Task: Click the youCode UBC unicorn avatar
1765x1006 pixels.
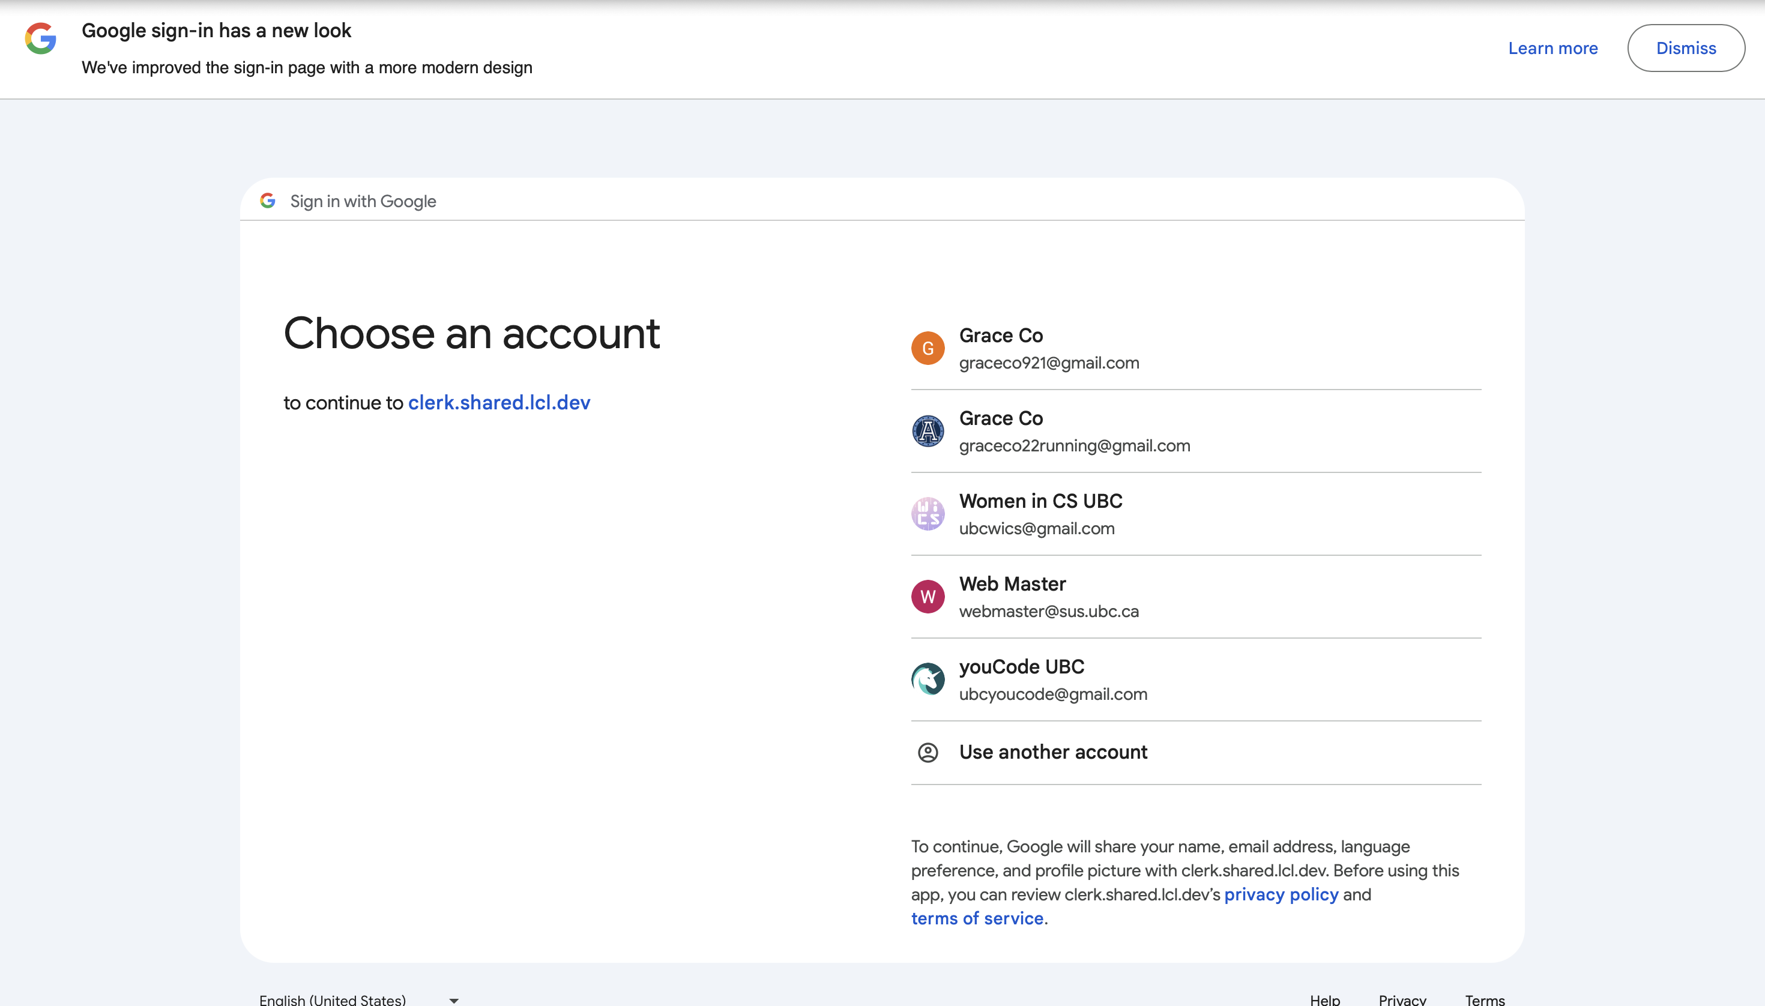Action: click(928, 680)
